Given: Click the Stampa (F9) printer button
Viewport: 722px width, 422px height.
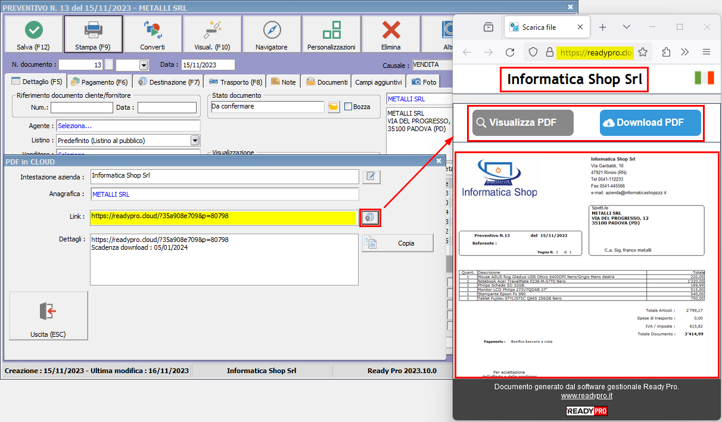Looking at the screenshot, I should [93, 34].
